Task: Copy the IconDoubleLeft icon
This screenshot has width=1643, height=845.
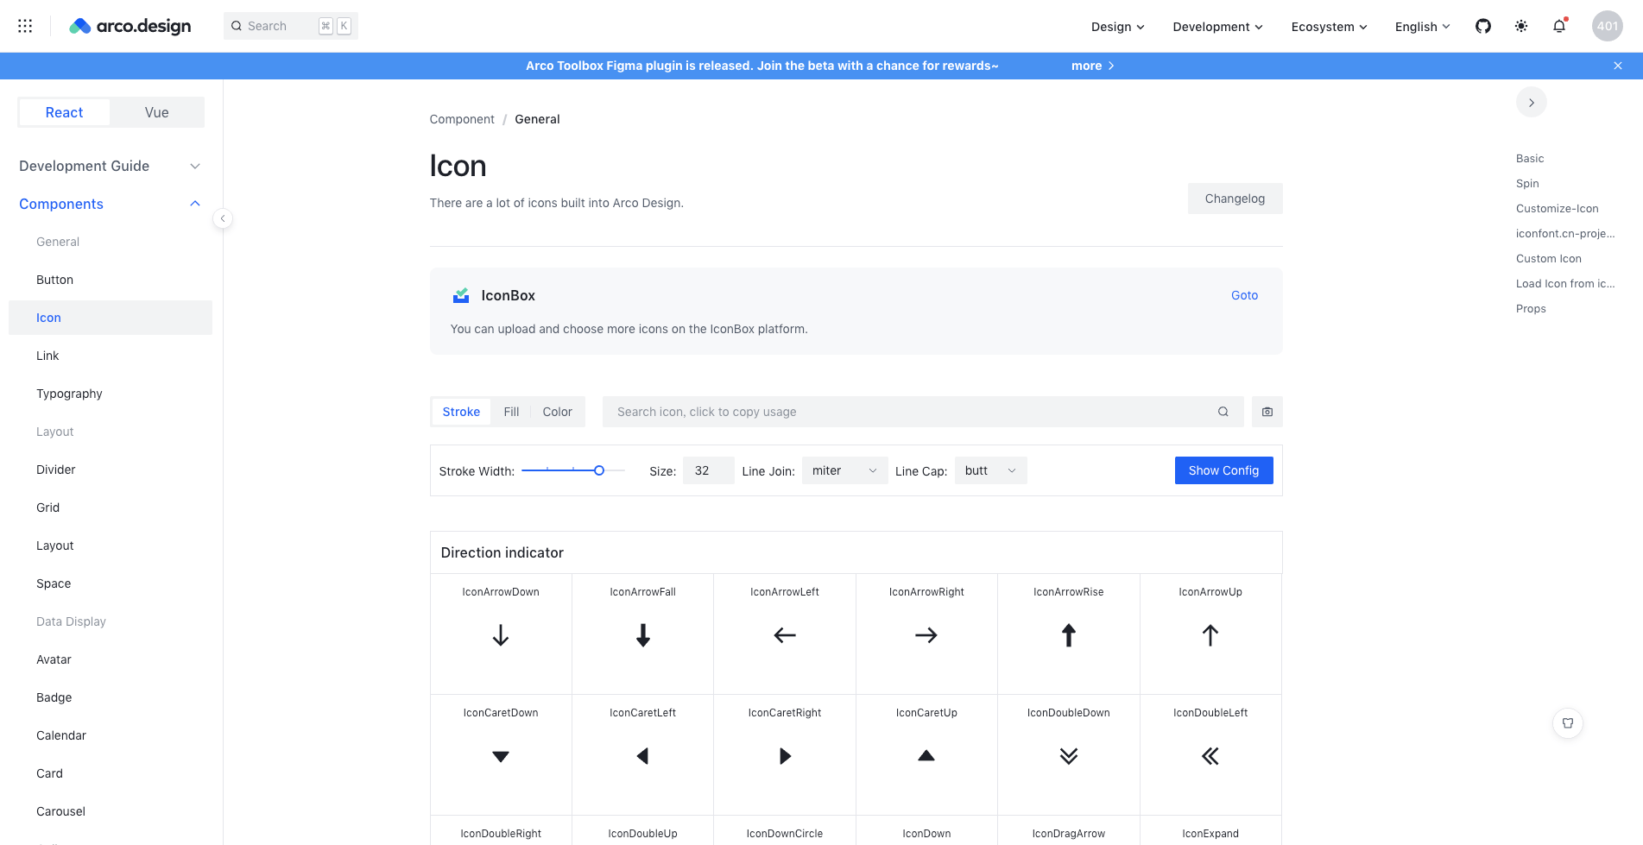Action: pyautogui.click(x=1210, y=755)
